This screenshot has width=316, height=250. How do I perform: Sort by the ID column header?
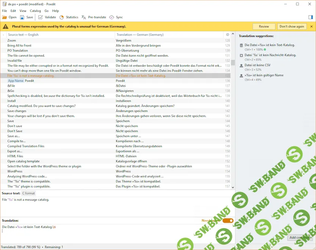[227, 35]
